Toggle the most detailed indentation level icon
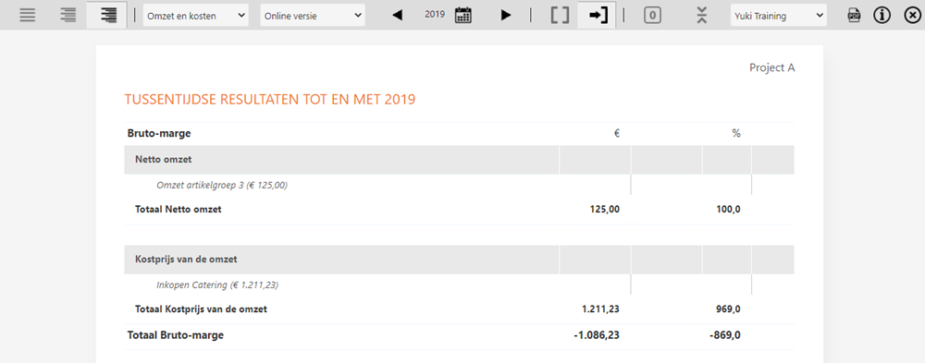925x363 pixels. 108,16
